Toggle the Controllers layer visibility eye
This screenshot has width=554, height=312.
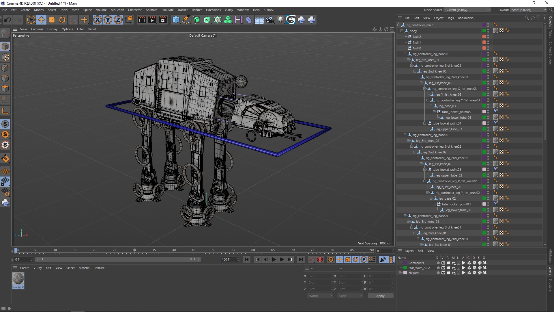tap(443, 263)
